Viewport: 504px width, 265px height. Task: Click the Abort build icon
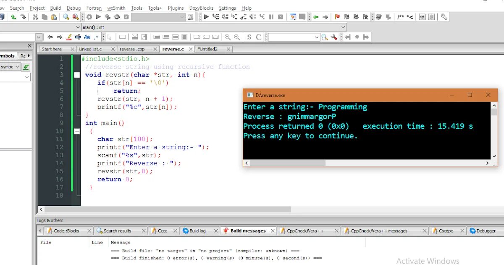pos(126,17)
